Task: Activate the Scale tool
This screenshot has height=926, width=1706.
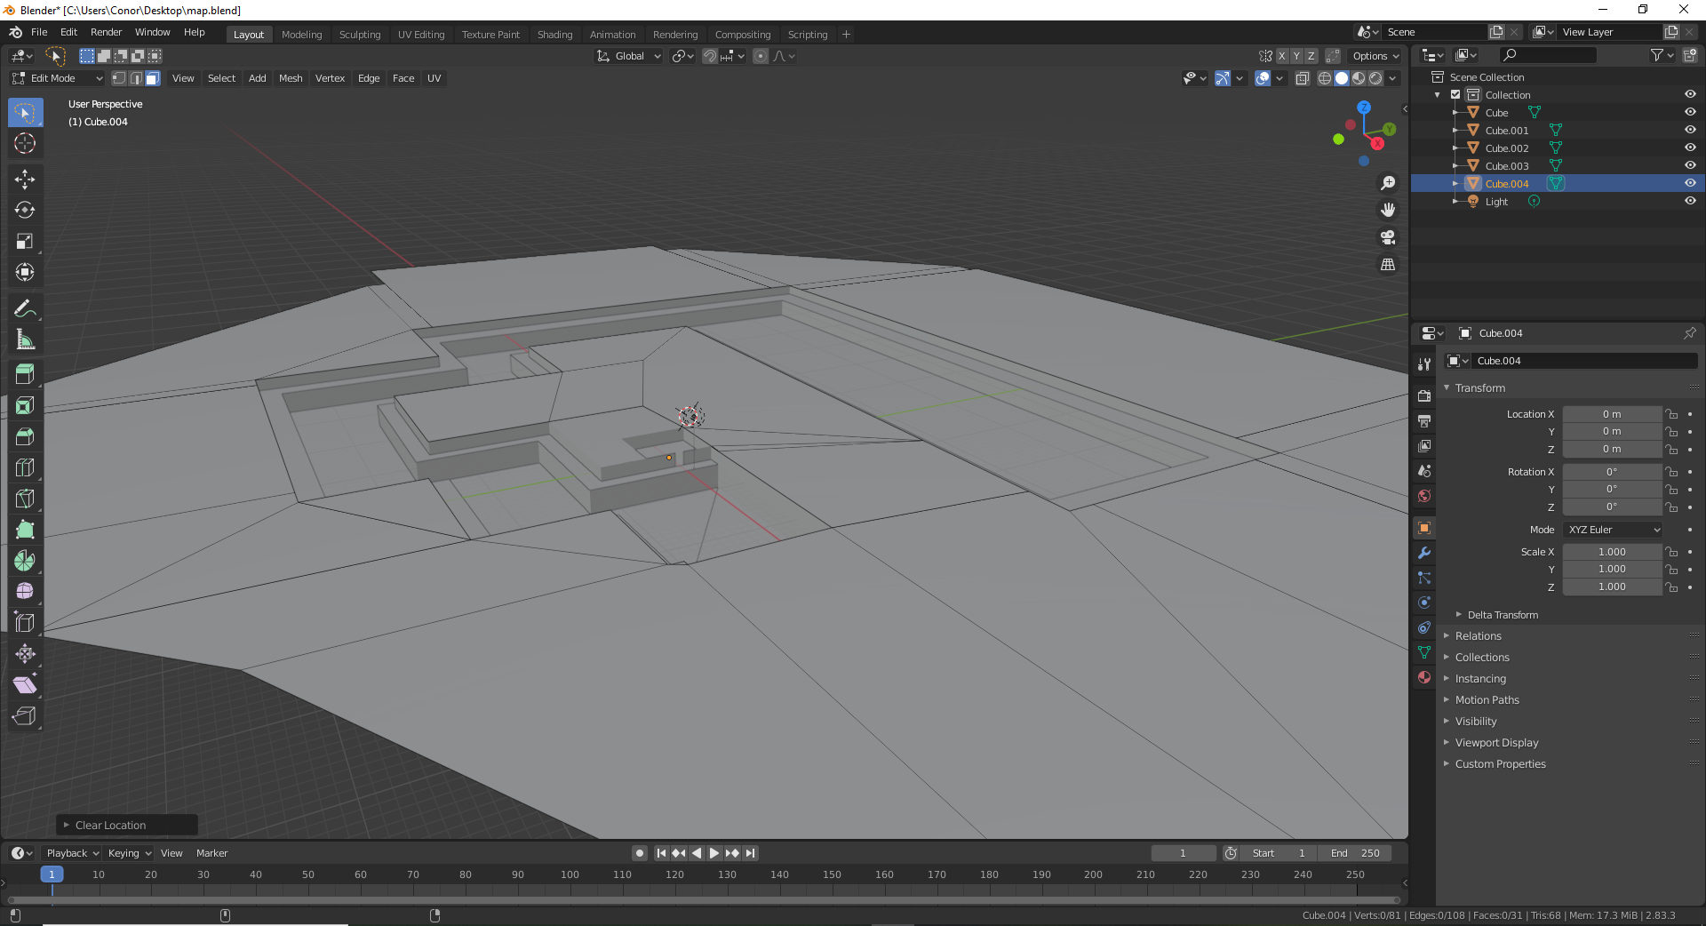Action: (x=25, y=242)
